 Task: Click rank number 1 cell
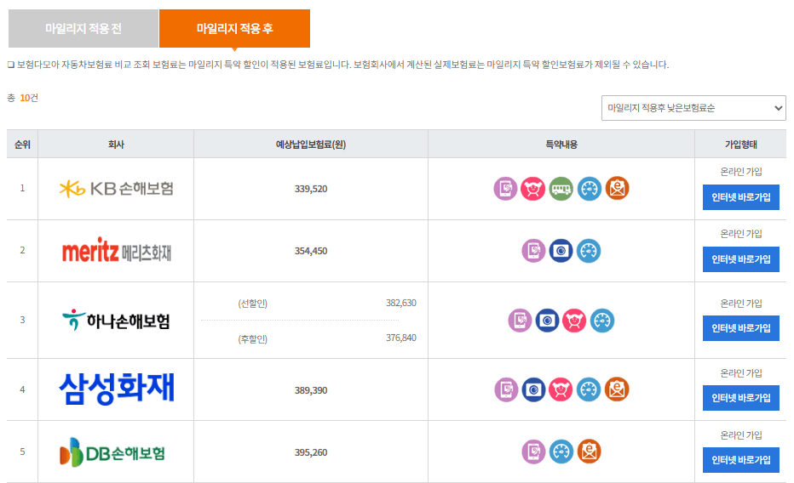[x=22, y=189]
